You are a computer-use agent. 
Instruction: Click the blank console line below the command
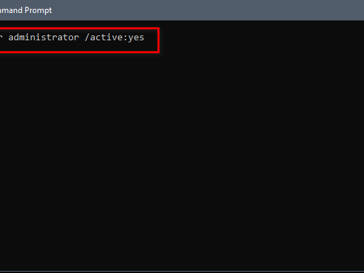(182, 61)
